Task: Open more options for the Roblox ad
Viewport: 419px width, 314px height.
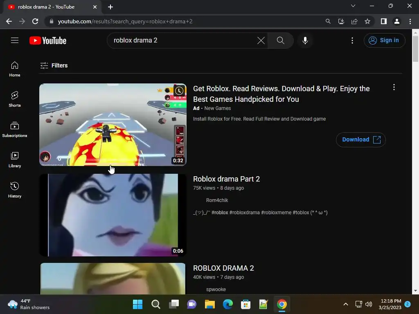Action: coord(394,87)
